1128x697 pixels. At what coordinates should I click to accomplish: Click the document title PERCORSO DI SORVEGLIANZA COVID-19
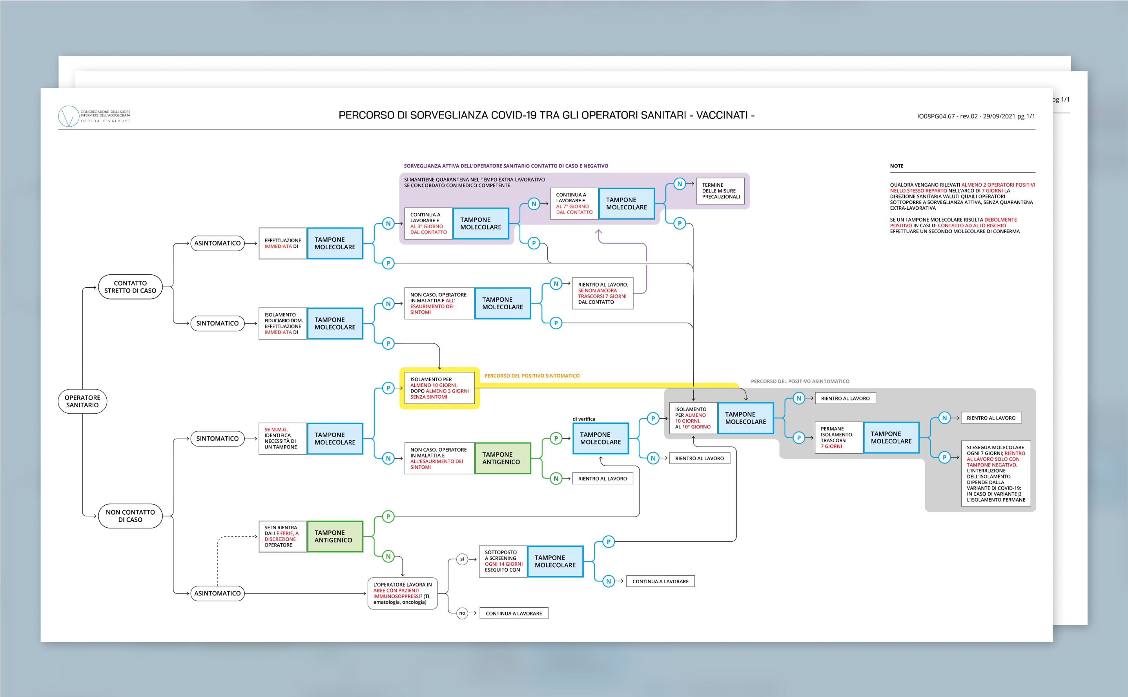546,115
